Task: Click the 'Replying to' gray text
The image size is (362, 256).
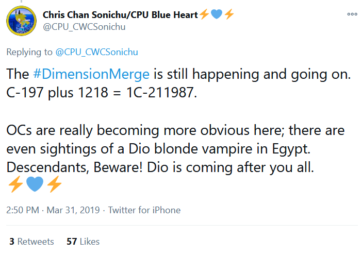Action: [29, 52]
